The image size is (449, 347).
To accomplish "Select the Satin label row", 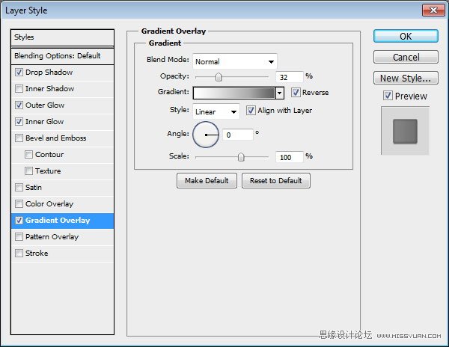I will point(62,188).
